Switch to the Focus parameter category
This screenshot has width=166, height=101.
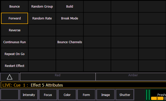pyautogui.click(x=48, y=95)
